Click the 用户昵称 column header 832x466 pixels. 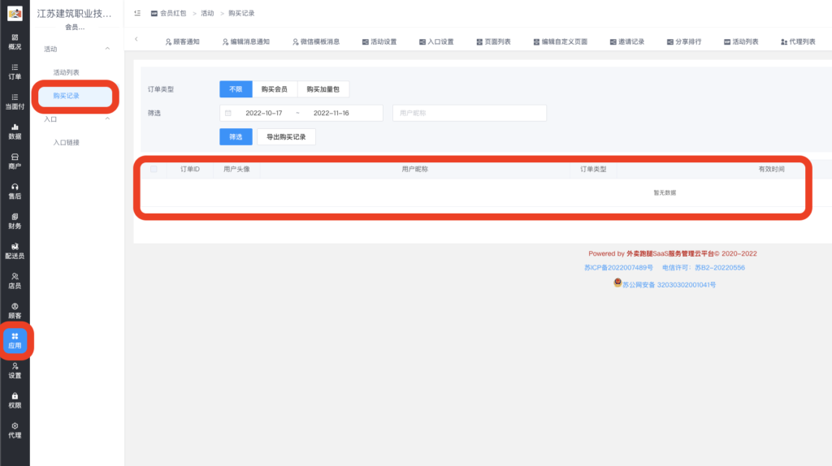point(415,169)
